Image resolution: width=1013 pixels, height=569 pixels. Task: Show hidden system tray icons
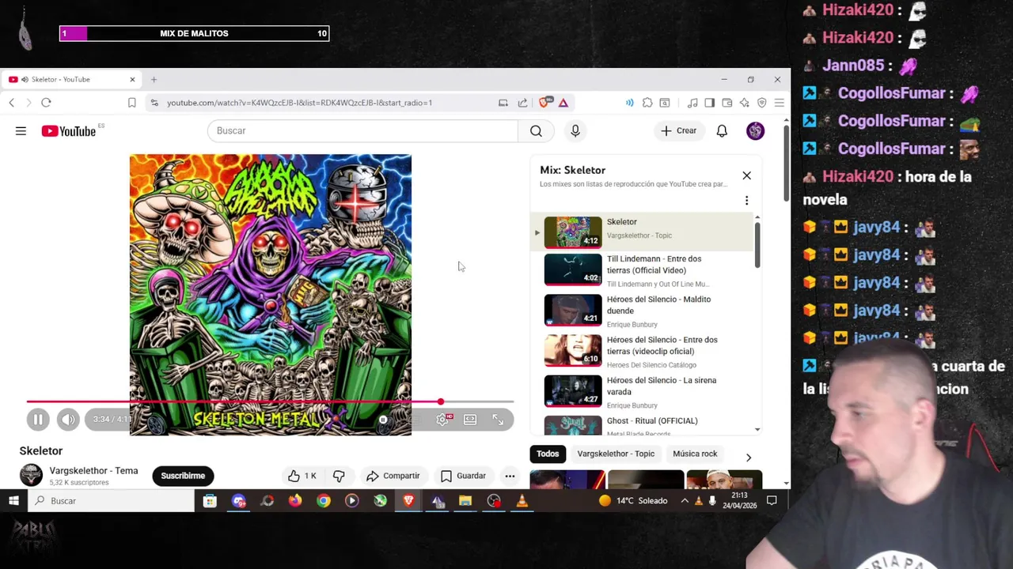(x=685, y=501)
